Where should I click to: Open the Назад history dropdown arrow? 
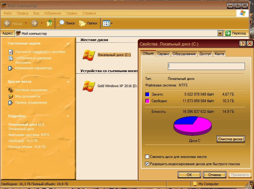[x=26, y=23]
